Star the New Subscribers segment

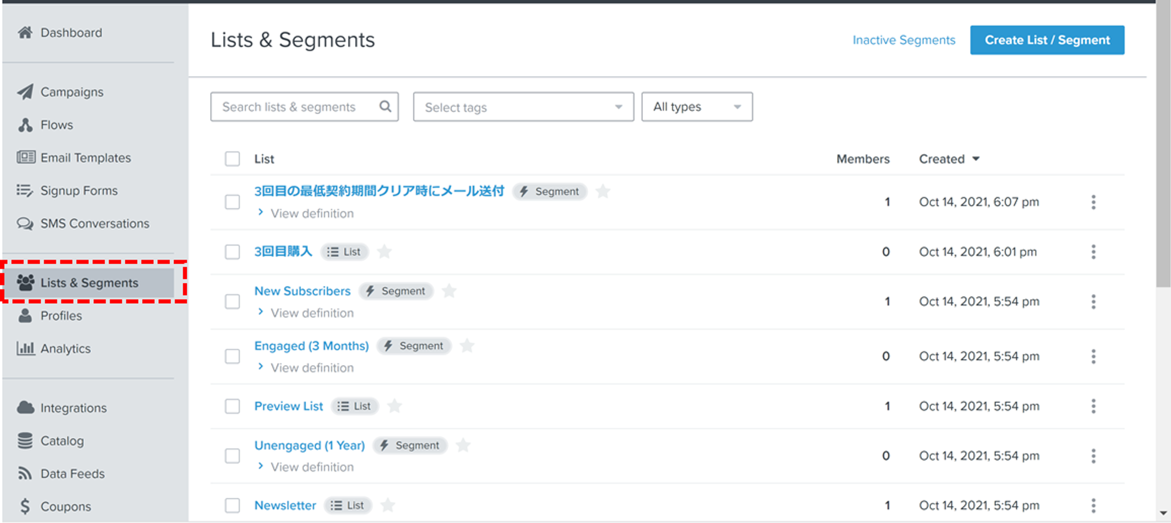coord(449,291)
